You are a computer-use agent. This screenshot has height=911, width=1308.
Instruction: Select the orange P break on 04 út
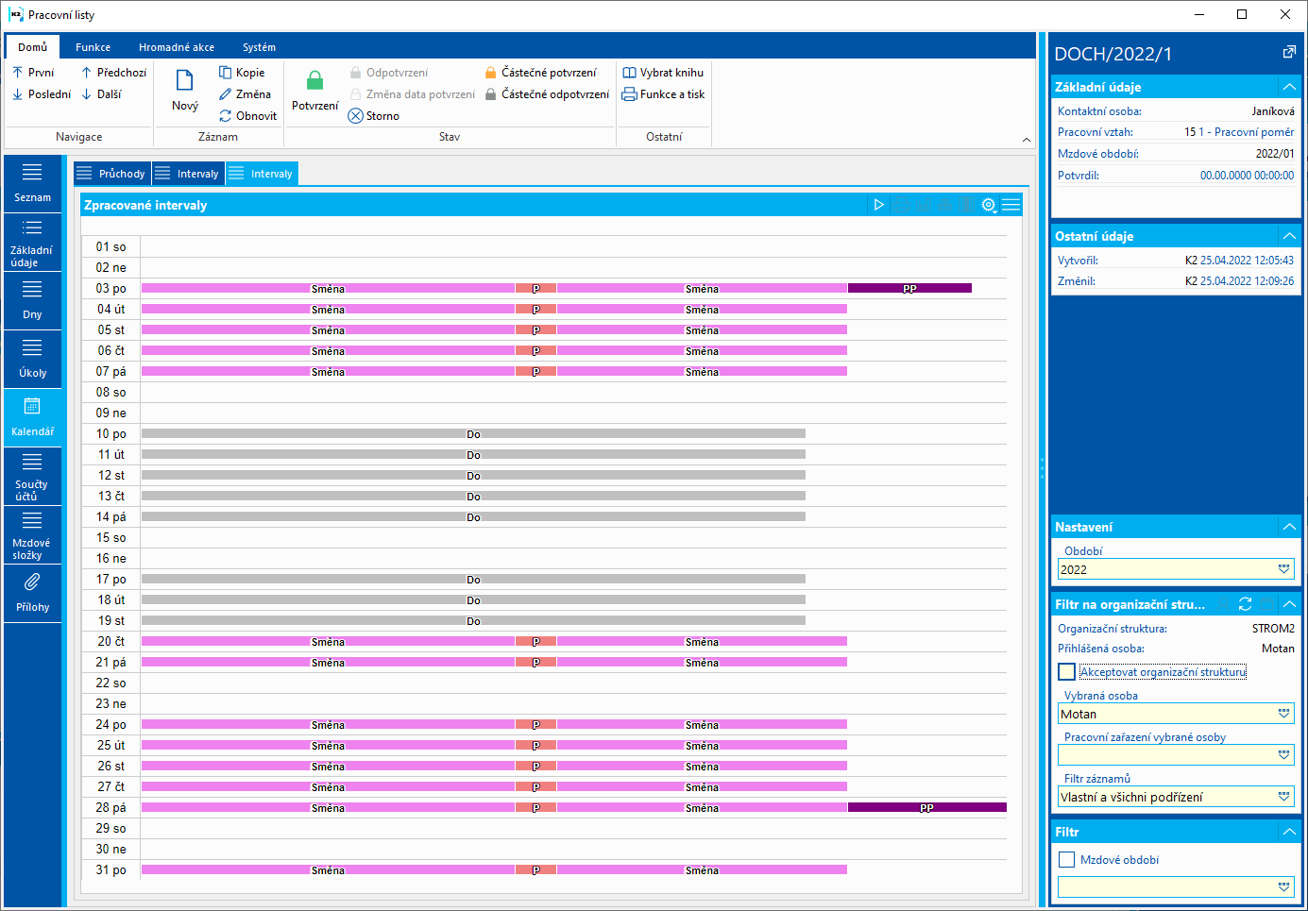pos(535,309)
